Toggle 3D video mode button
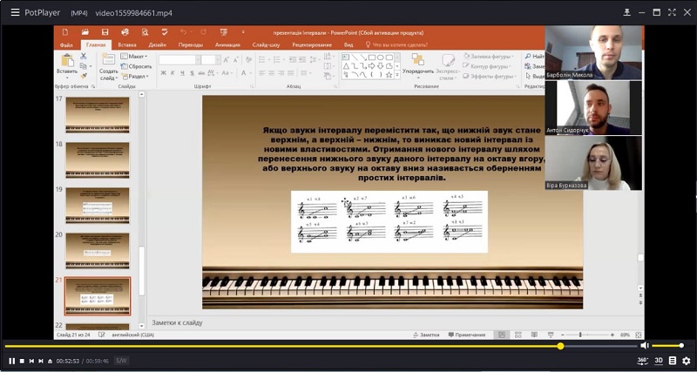This screenshot has height=372, width=697. point(659,361)
